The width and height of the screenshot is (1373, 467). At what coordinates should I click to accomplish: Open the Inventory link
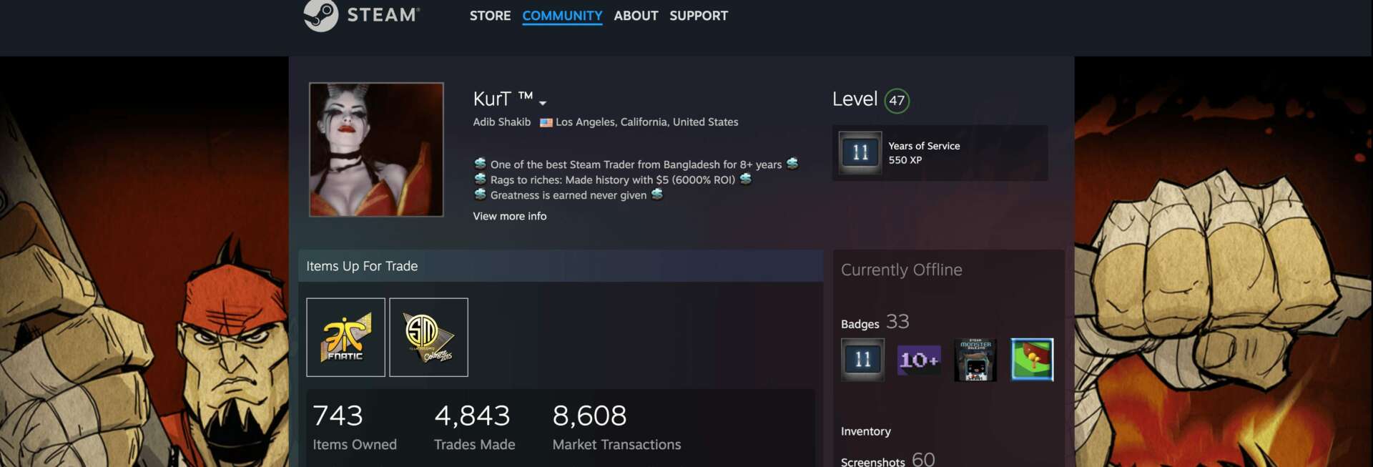click(x=865, y=431)
